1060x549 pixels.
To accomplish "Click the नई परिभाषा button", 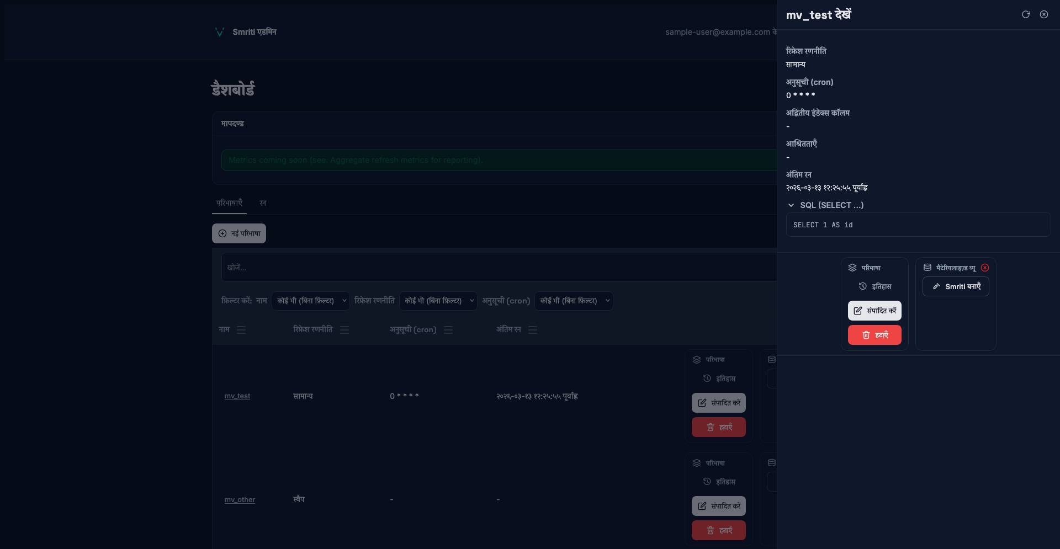I will pyautogui.click(x=239, y=233).
